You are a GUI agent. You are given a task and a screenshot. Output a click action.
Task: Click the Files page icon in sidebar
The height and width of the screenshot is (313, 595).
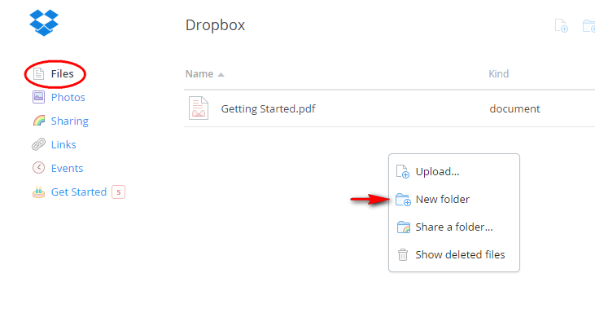pos(38,73)
